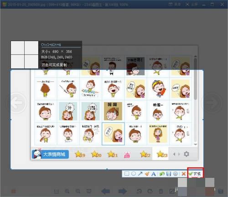This screenshot has height=197, width=228.
Task: Click the orange grid thumbnails icon
Action: tap(14, 191)
